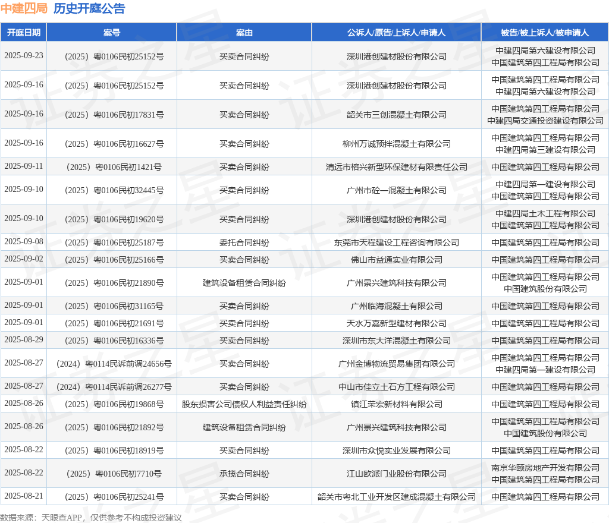Click defendant 中建四局土木工程有限公司
The image size is (609, 523).
(545, 213)
